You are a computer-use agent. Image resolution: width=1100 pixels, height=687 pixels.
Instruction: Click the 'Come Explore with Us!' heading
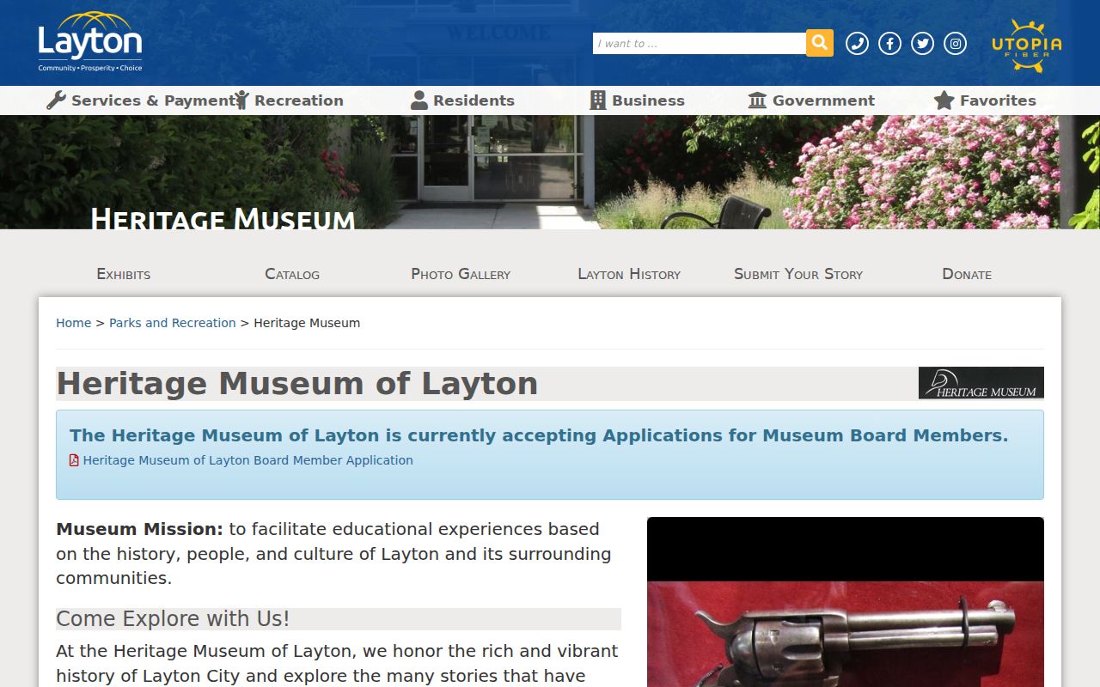click(173, 619)
